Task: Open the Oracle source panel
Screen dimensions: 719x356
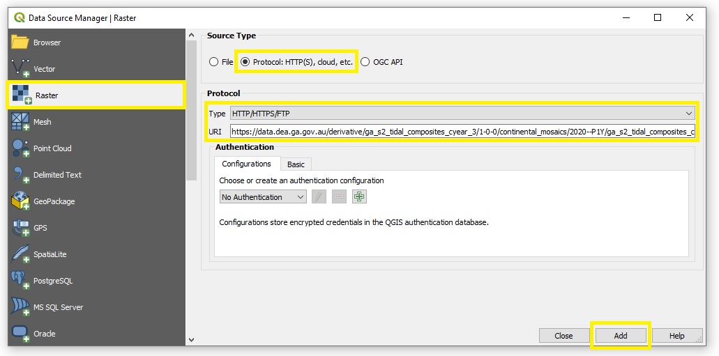Action: click(96, 334)
